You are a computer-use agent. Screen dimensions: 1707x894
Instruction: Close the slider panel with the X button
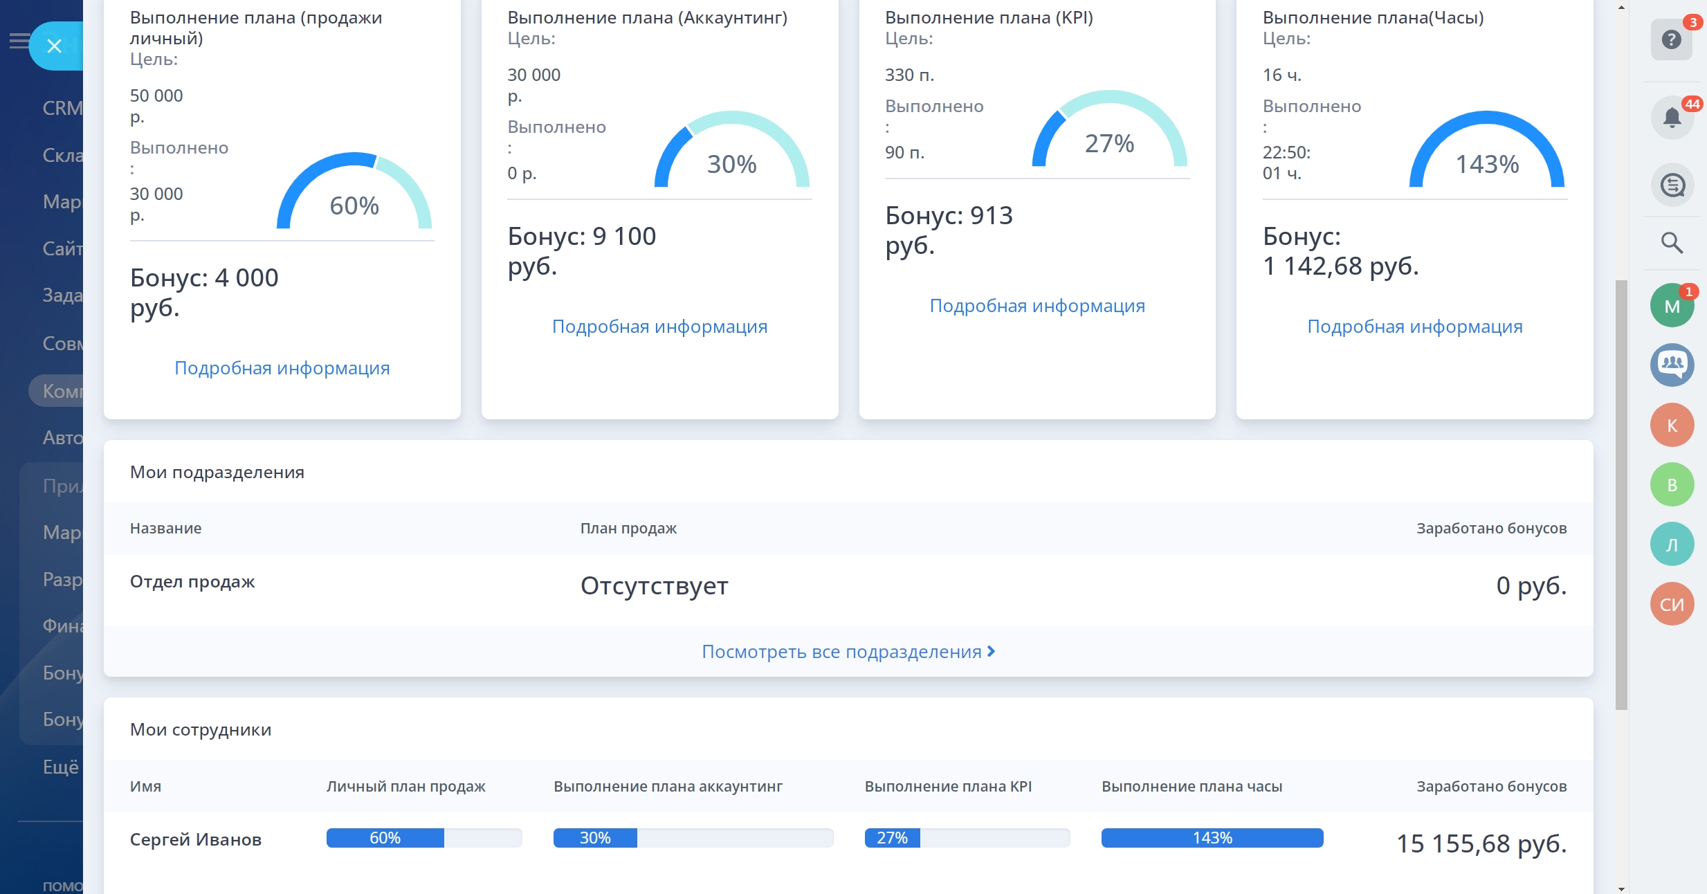55,46
